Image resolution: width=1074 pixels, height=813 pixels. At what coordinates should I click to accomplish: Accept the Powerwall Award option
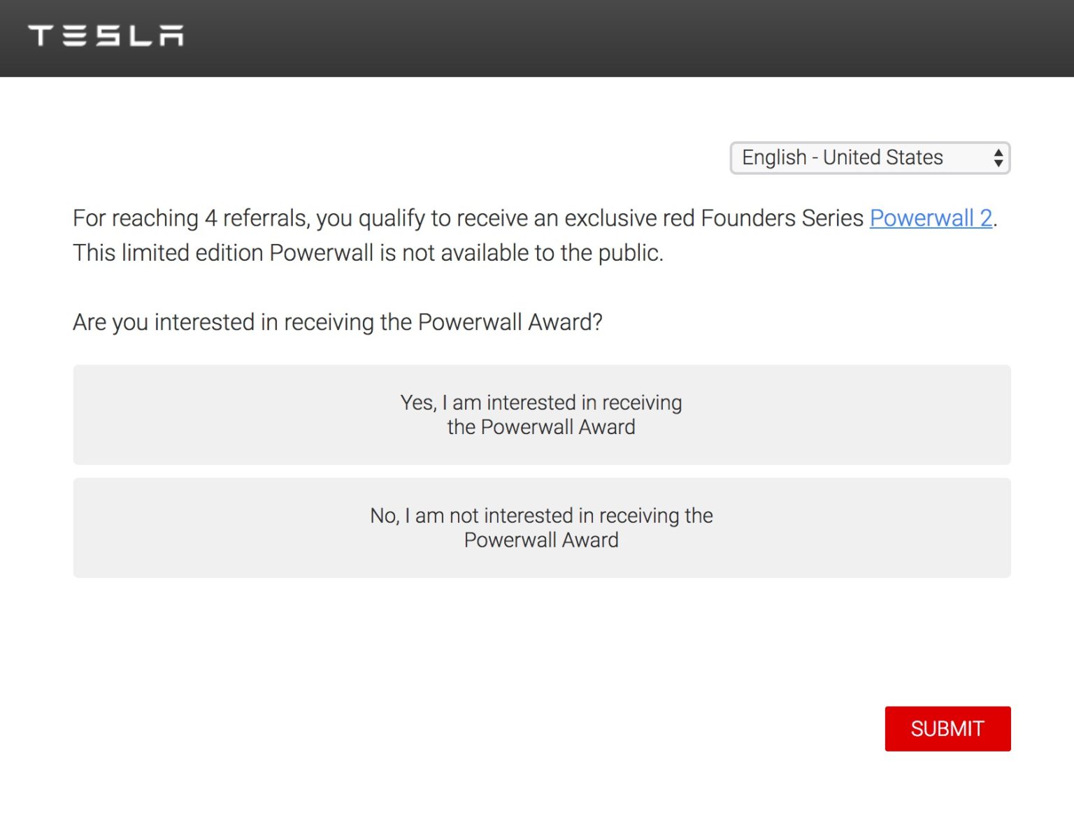(x=541, y=415)
